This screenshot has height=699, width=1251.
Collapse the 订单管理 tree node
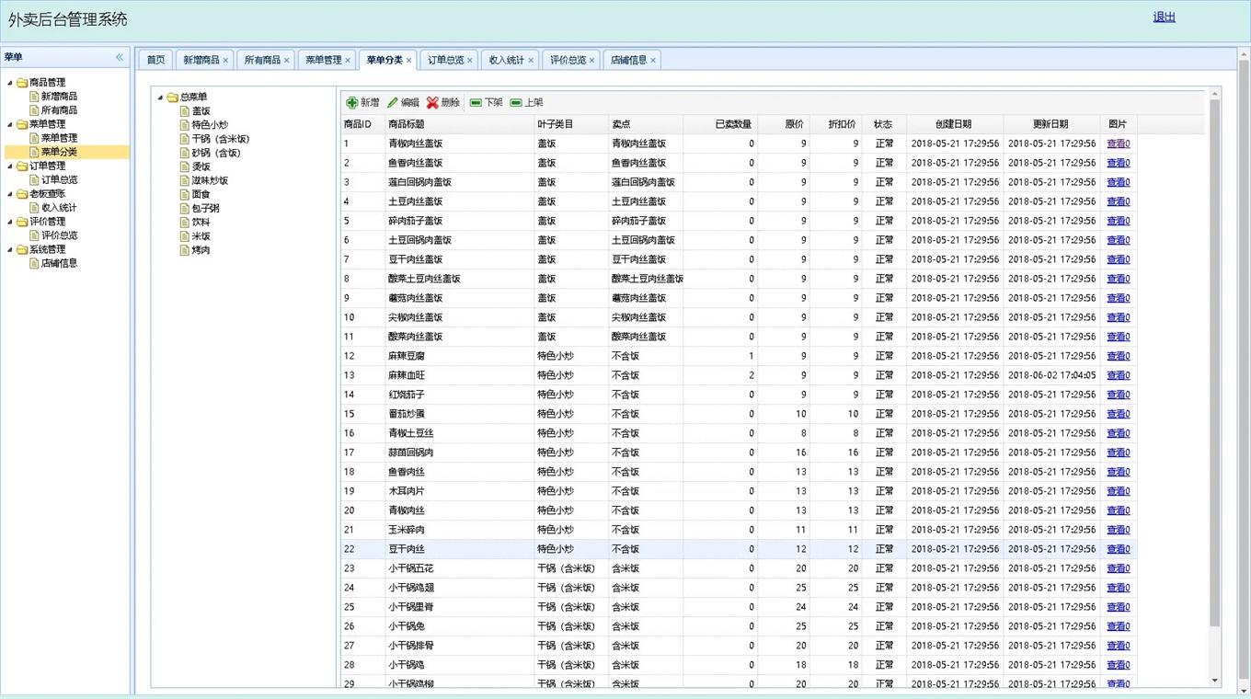point(10,166)
